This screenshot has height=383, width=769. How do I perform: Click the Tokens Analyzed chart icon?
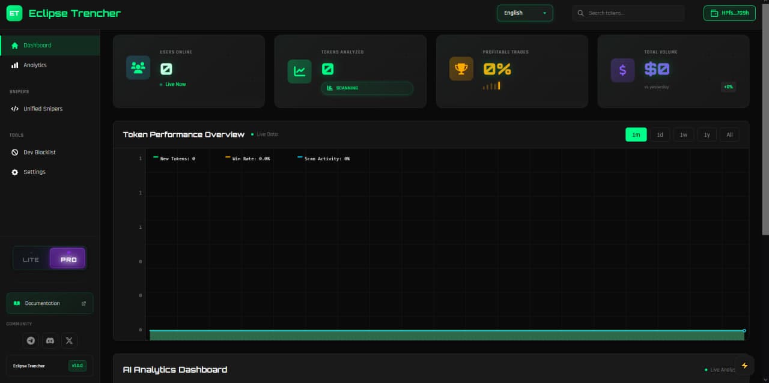[x=299, y=71]
